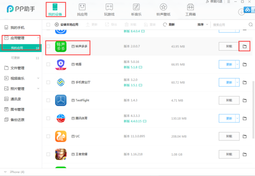
Task: Switch to 找应用 tab
Action: pyautogui.click(x=82, y=10)
